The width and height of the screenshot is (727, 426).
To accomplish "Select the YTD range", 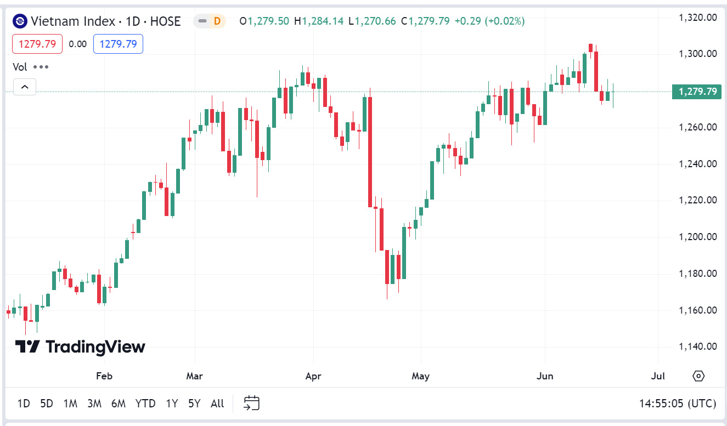I will [x=145, y=404].
